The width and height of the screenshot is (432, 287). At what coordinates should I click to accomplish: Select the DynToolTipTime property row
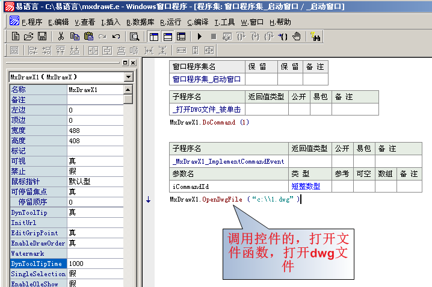pyautogui.click(x=67, y=264)
